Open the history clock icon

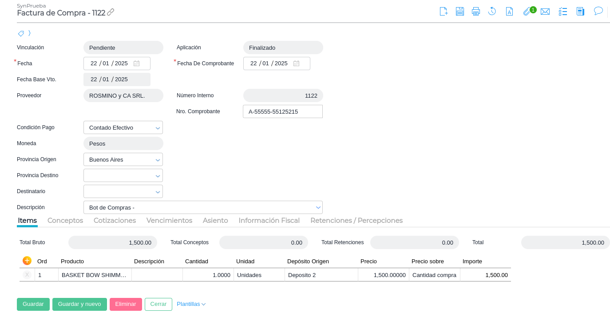tap(492, 12)
